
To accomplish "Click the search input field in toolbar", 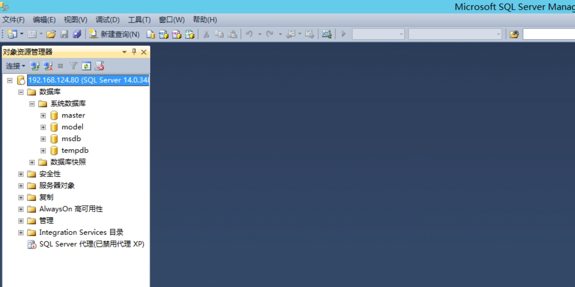I will pyautogui.click(x=549, y=34).
